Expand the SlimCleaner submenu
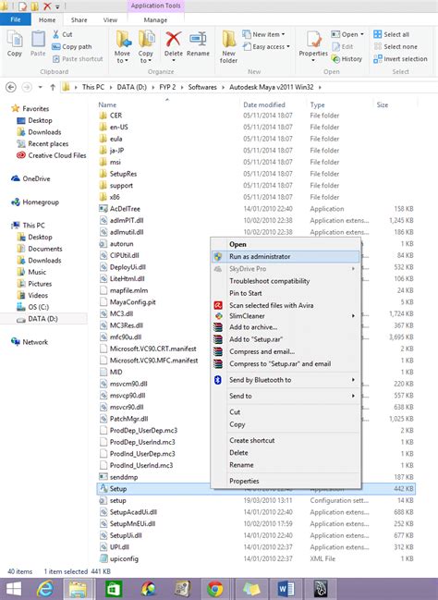The width and height of the screenshot is (438, 600). pos(353,316)
